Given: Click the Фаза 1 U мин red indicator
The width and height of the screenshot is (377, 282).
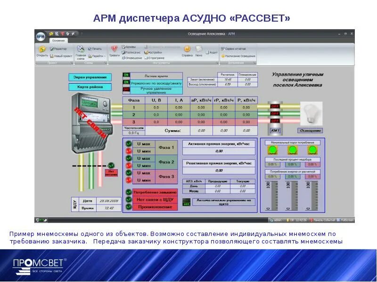Looking at the screenshot, I should click(129, 151).
